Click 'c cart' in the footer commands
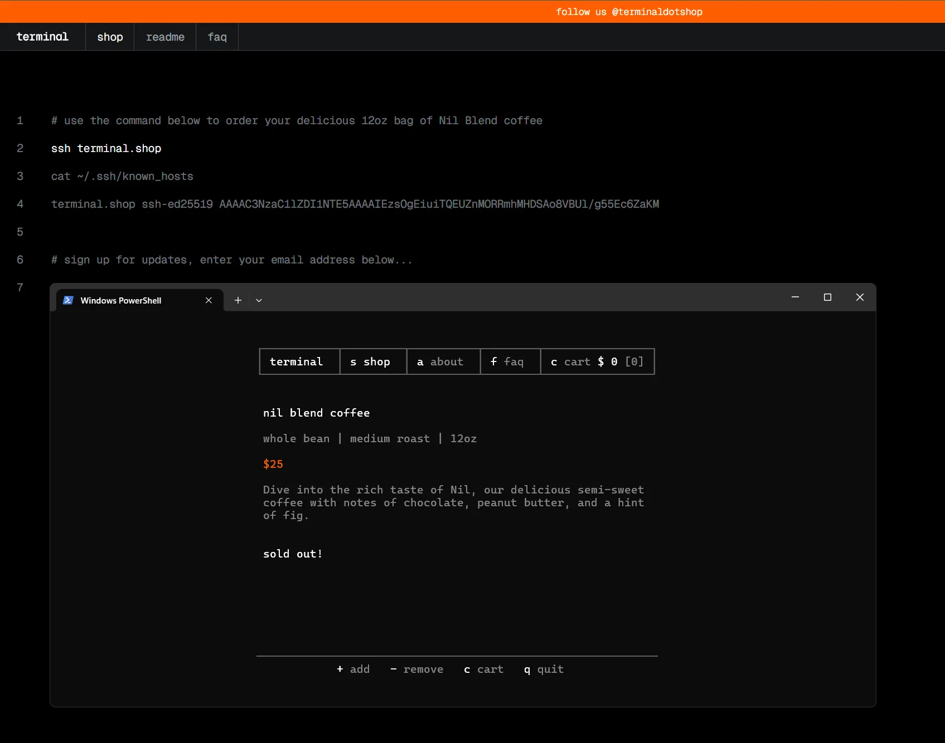This screenshot has height=743, width=945. click(483, 669)
